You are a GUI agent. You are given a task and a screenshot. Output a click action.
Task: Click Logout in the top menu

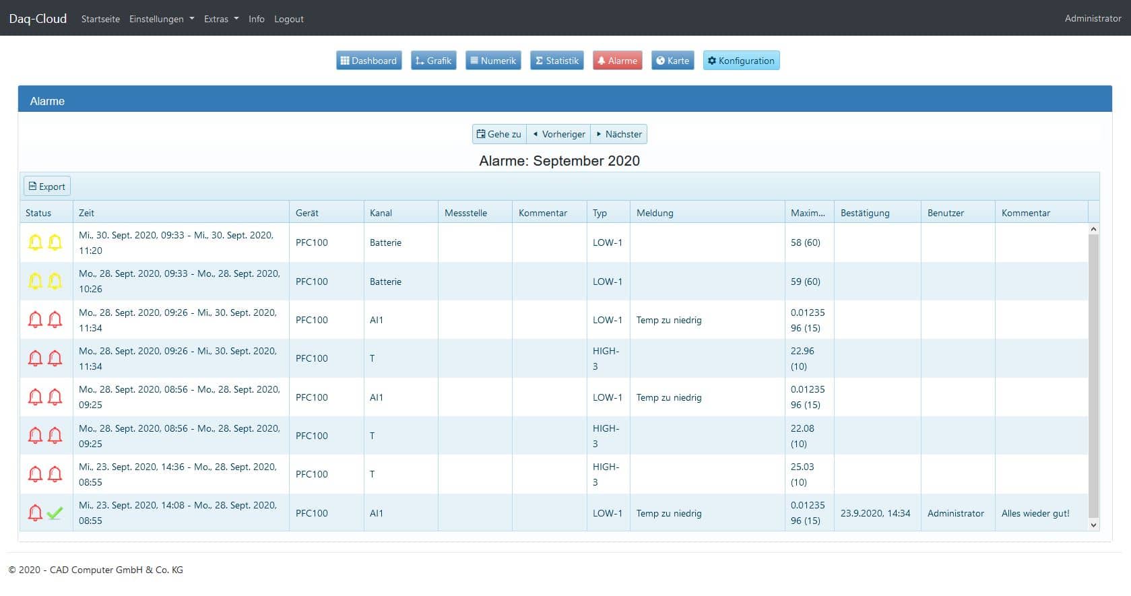tap(288, 19)
